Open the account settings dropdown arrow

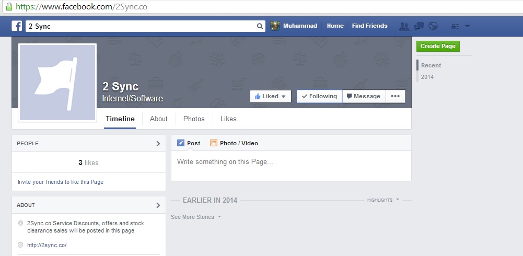[x=467, y=26]
